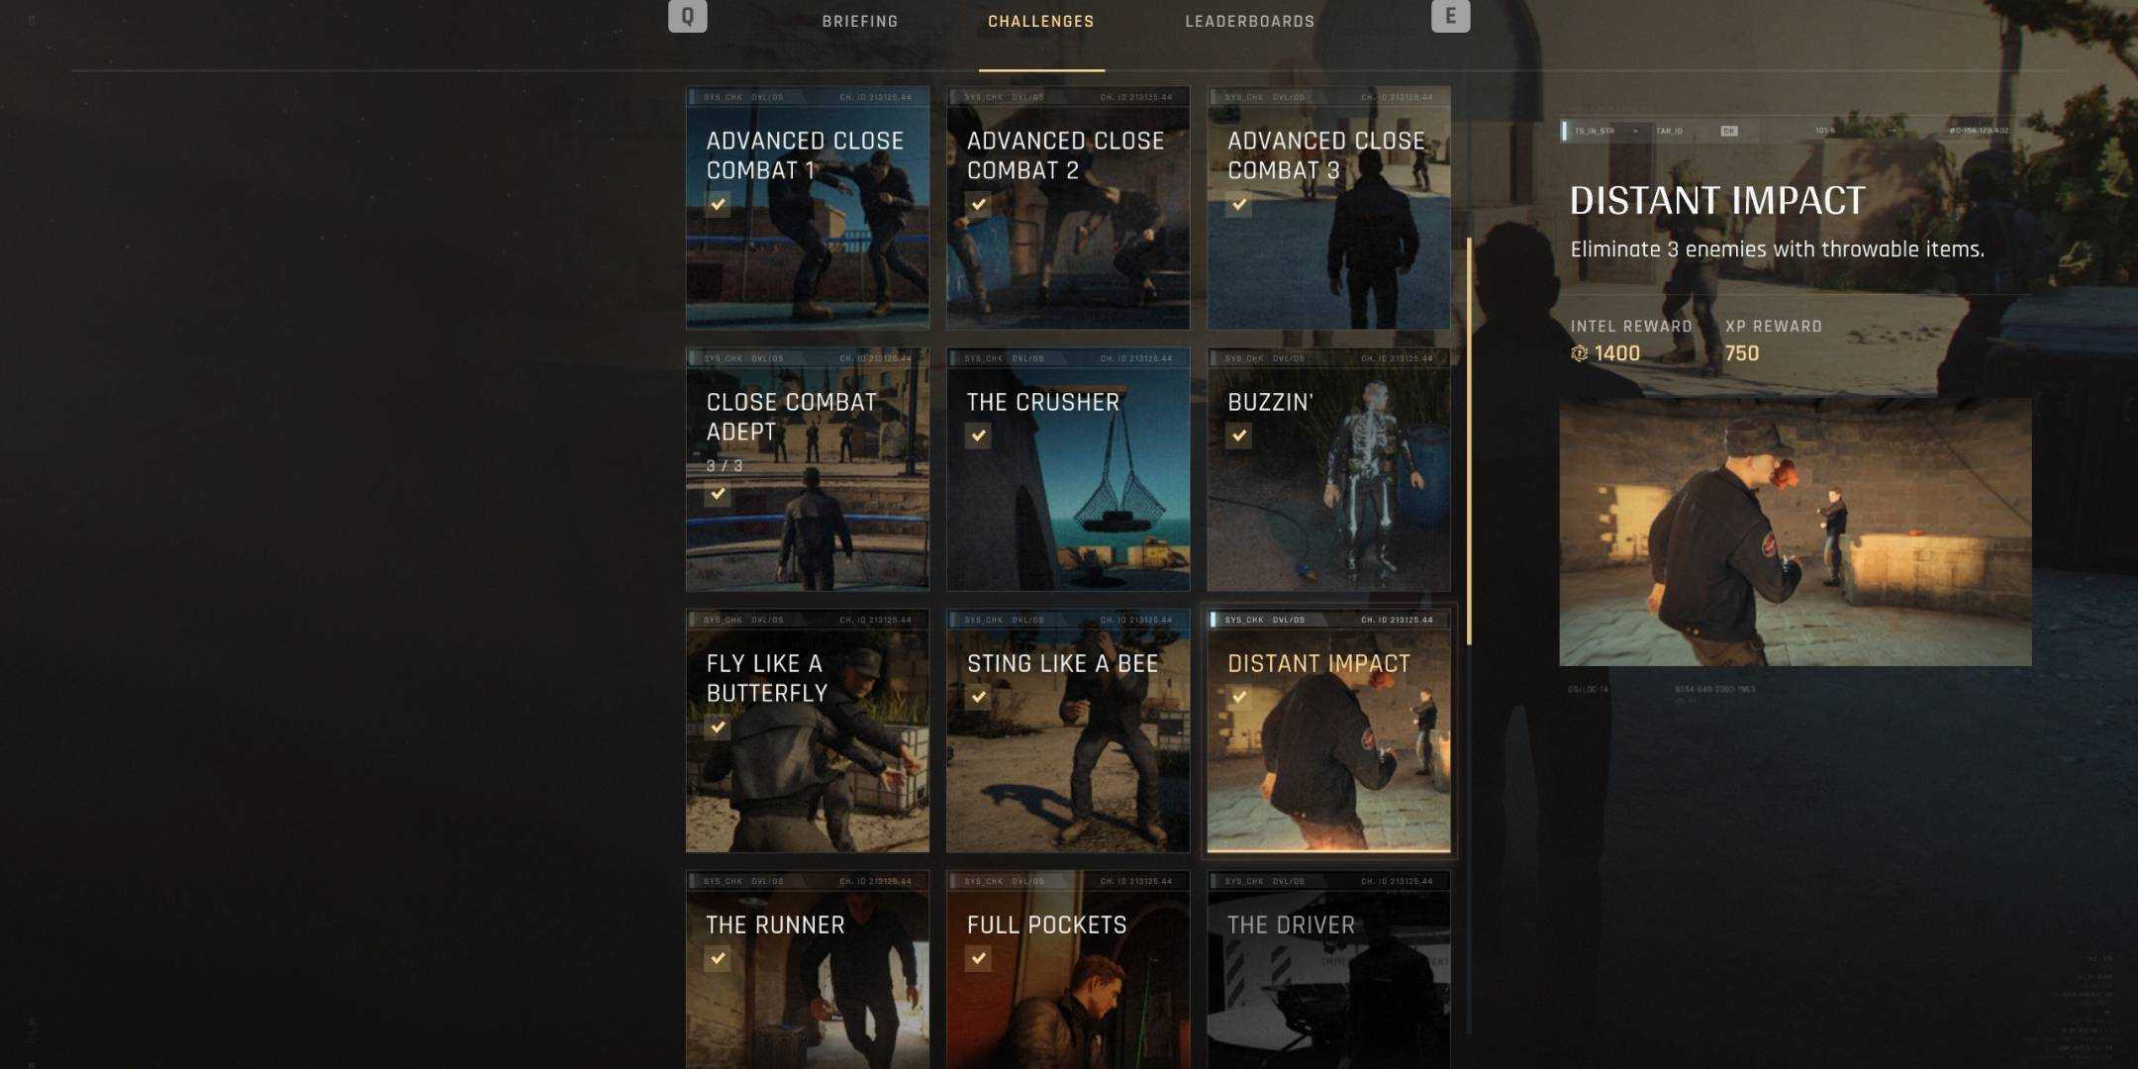Open the Briefing tab

click(x=860, y=22)
